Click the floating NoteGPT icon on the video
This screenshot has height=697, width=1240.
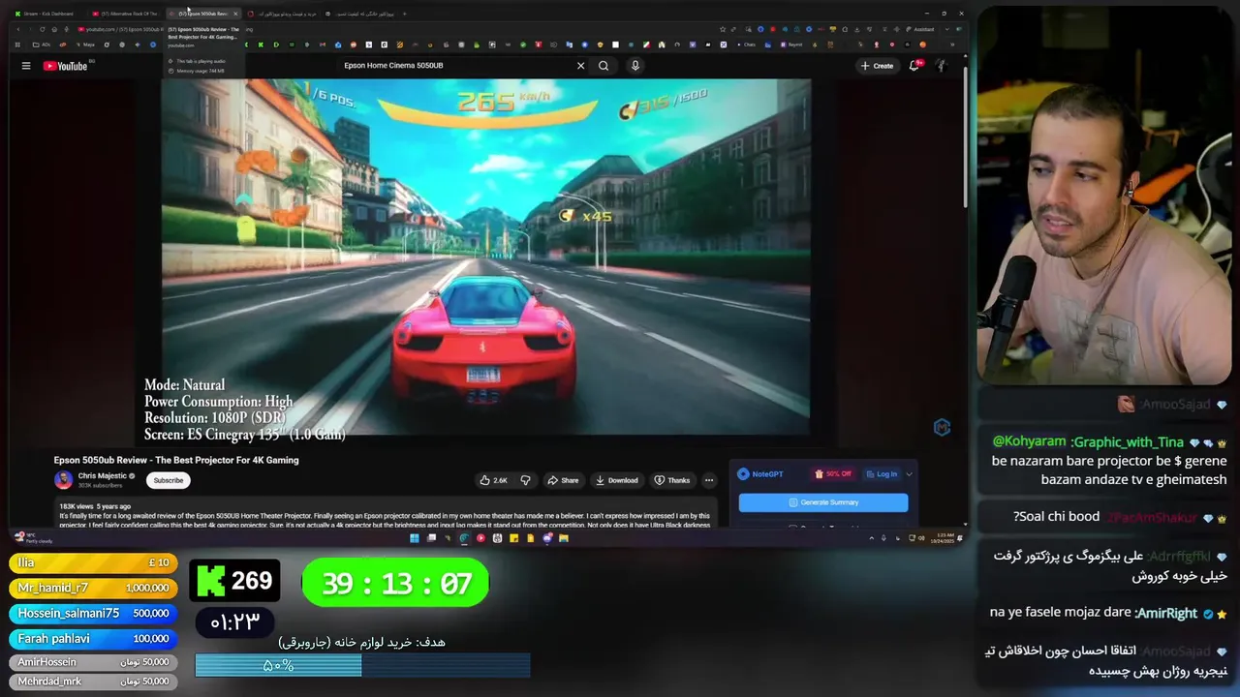[x=942, y=427]
